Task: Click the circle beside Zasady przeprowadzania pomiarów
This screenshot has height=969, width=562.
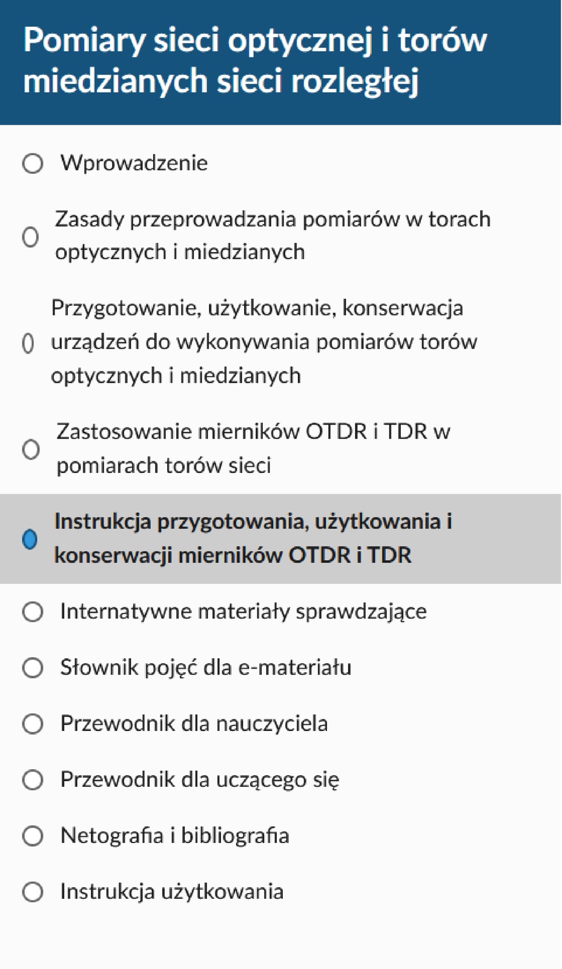Action: [30, 236]
